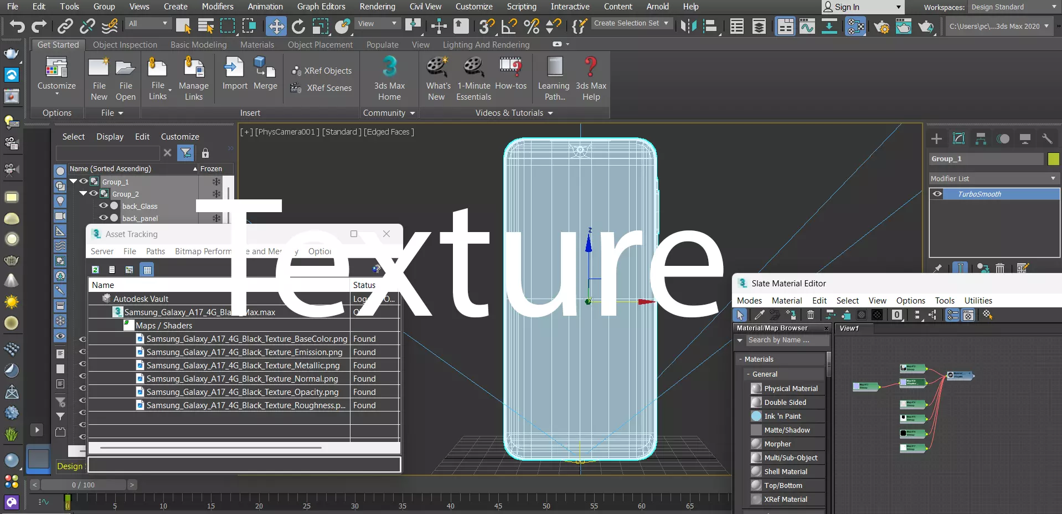1062x514 pixels.
Task: Click the eyedropper Pick Material icon in Slate
Action: pyautogui.click(x=759, y=315)
